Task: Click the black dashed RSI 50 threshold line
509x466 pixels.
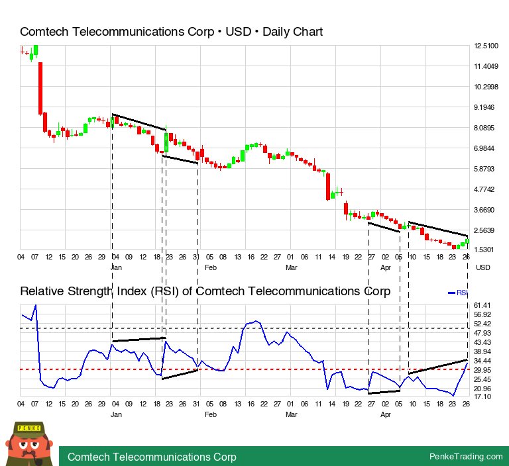Action: [x=245, y=328]
